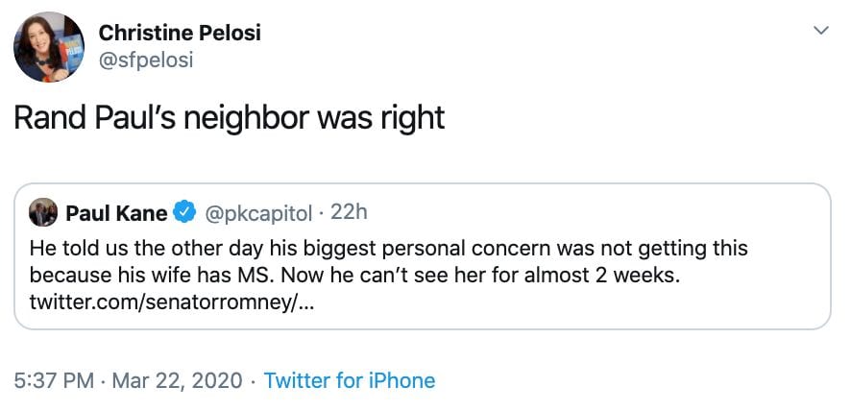Viewport: 851px width, 411px height.
Task: Click main tweet text about Rand Paul's neighbor
Action: (x=229, y=116)
